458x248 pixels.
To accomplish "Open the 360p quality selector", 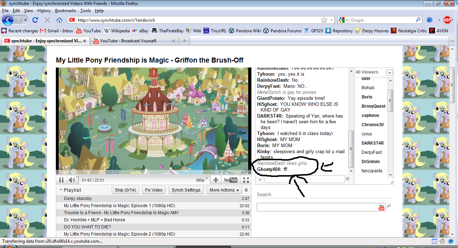I will point(202,180).
